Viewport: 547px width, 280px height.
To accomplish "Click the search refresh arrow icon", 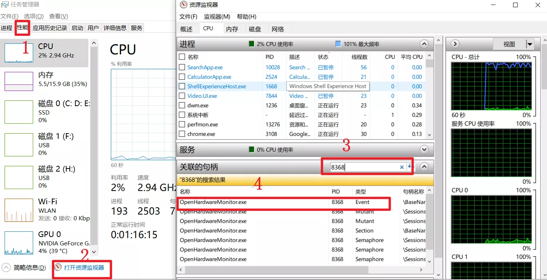I will (410, 167).
